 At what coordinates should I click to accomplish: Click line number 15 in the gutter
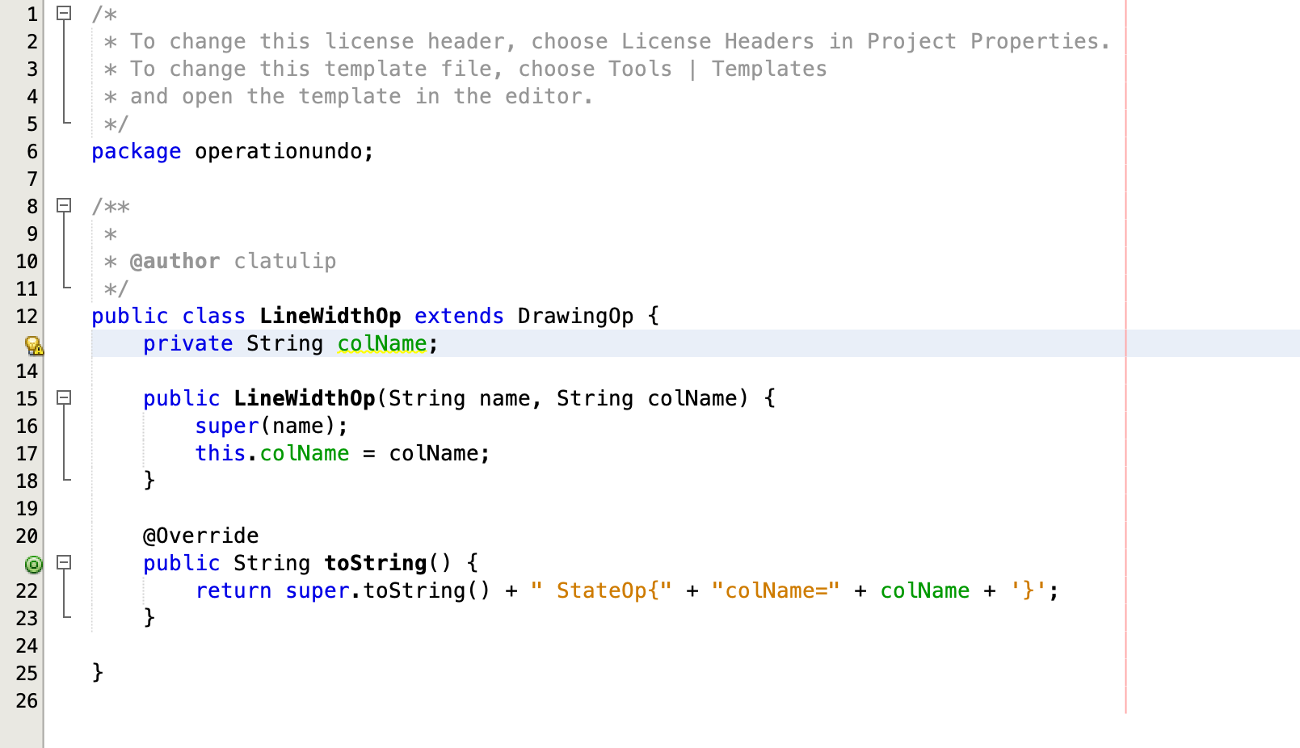click(26, 398)
